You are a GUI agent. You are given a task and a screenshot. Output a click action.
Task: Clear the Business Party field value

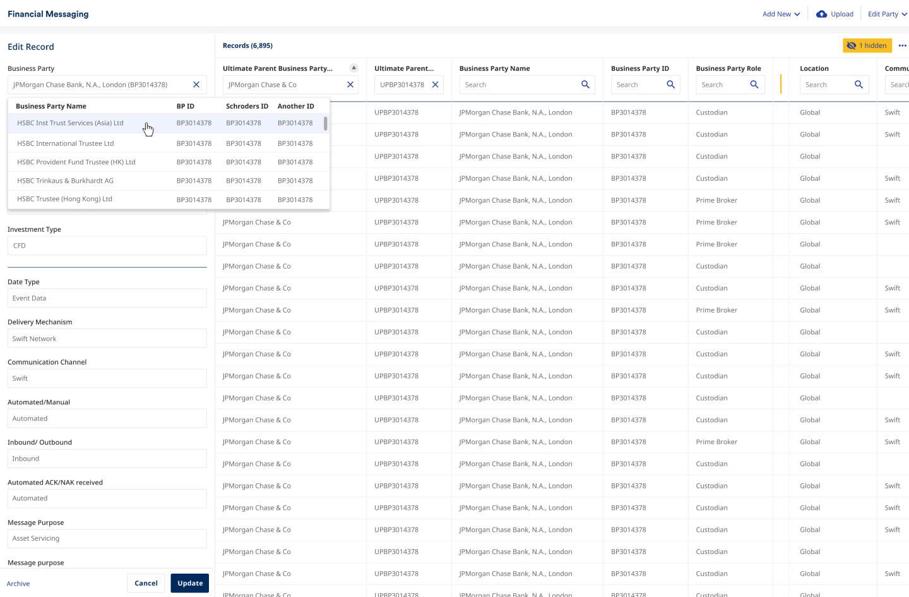(x=196, y=85)
